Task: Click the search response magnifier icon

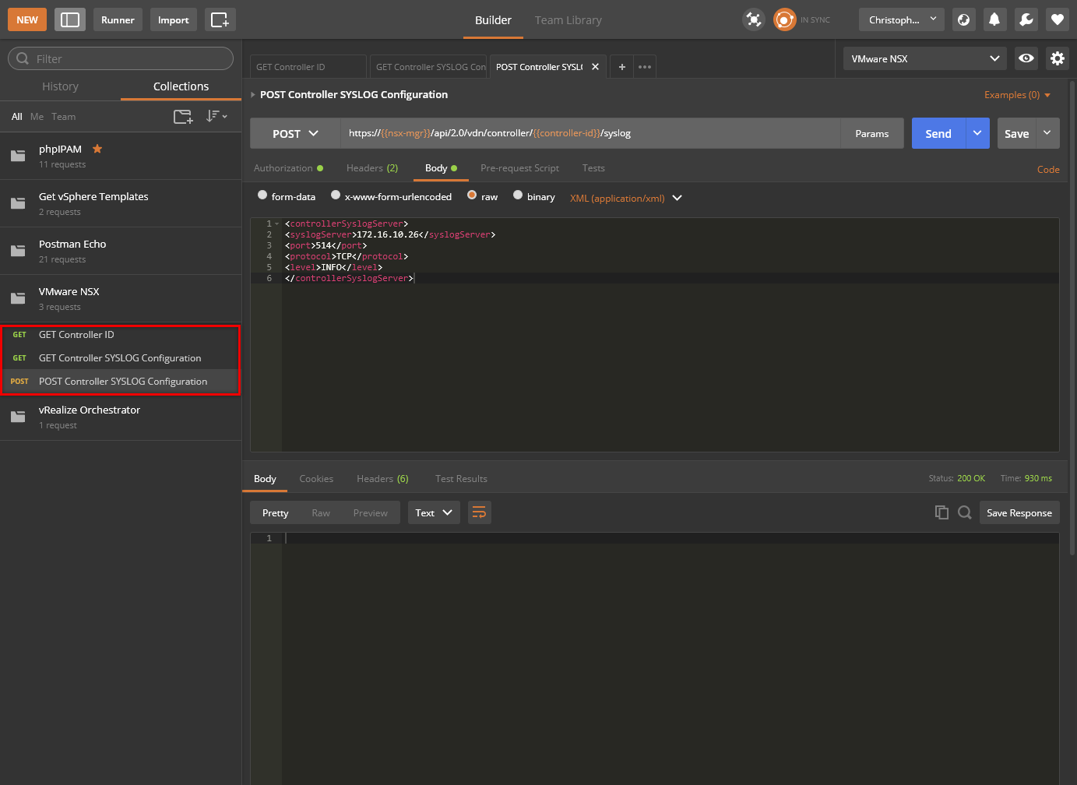Action: [x=964, y=512]
